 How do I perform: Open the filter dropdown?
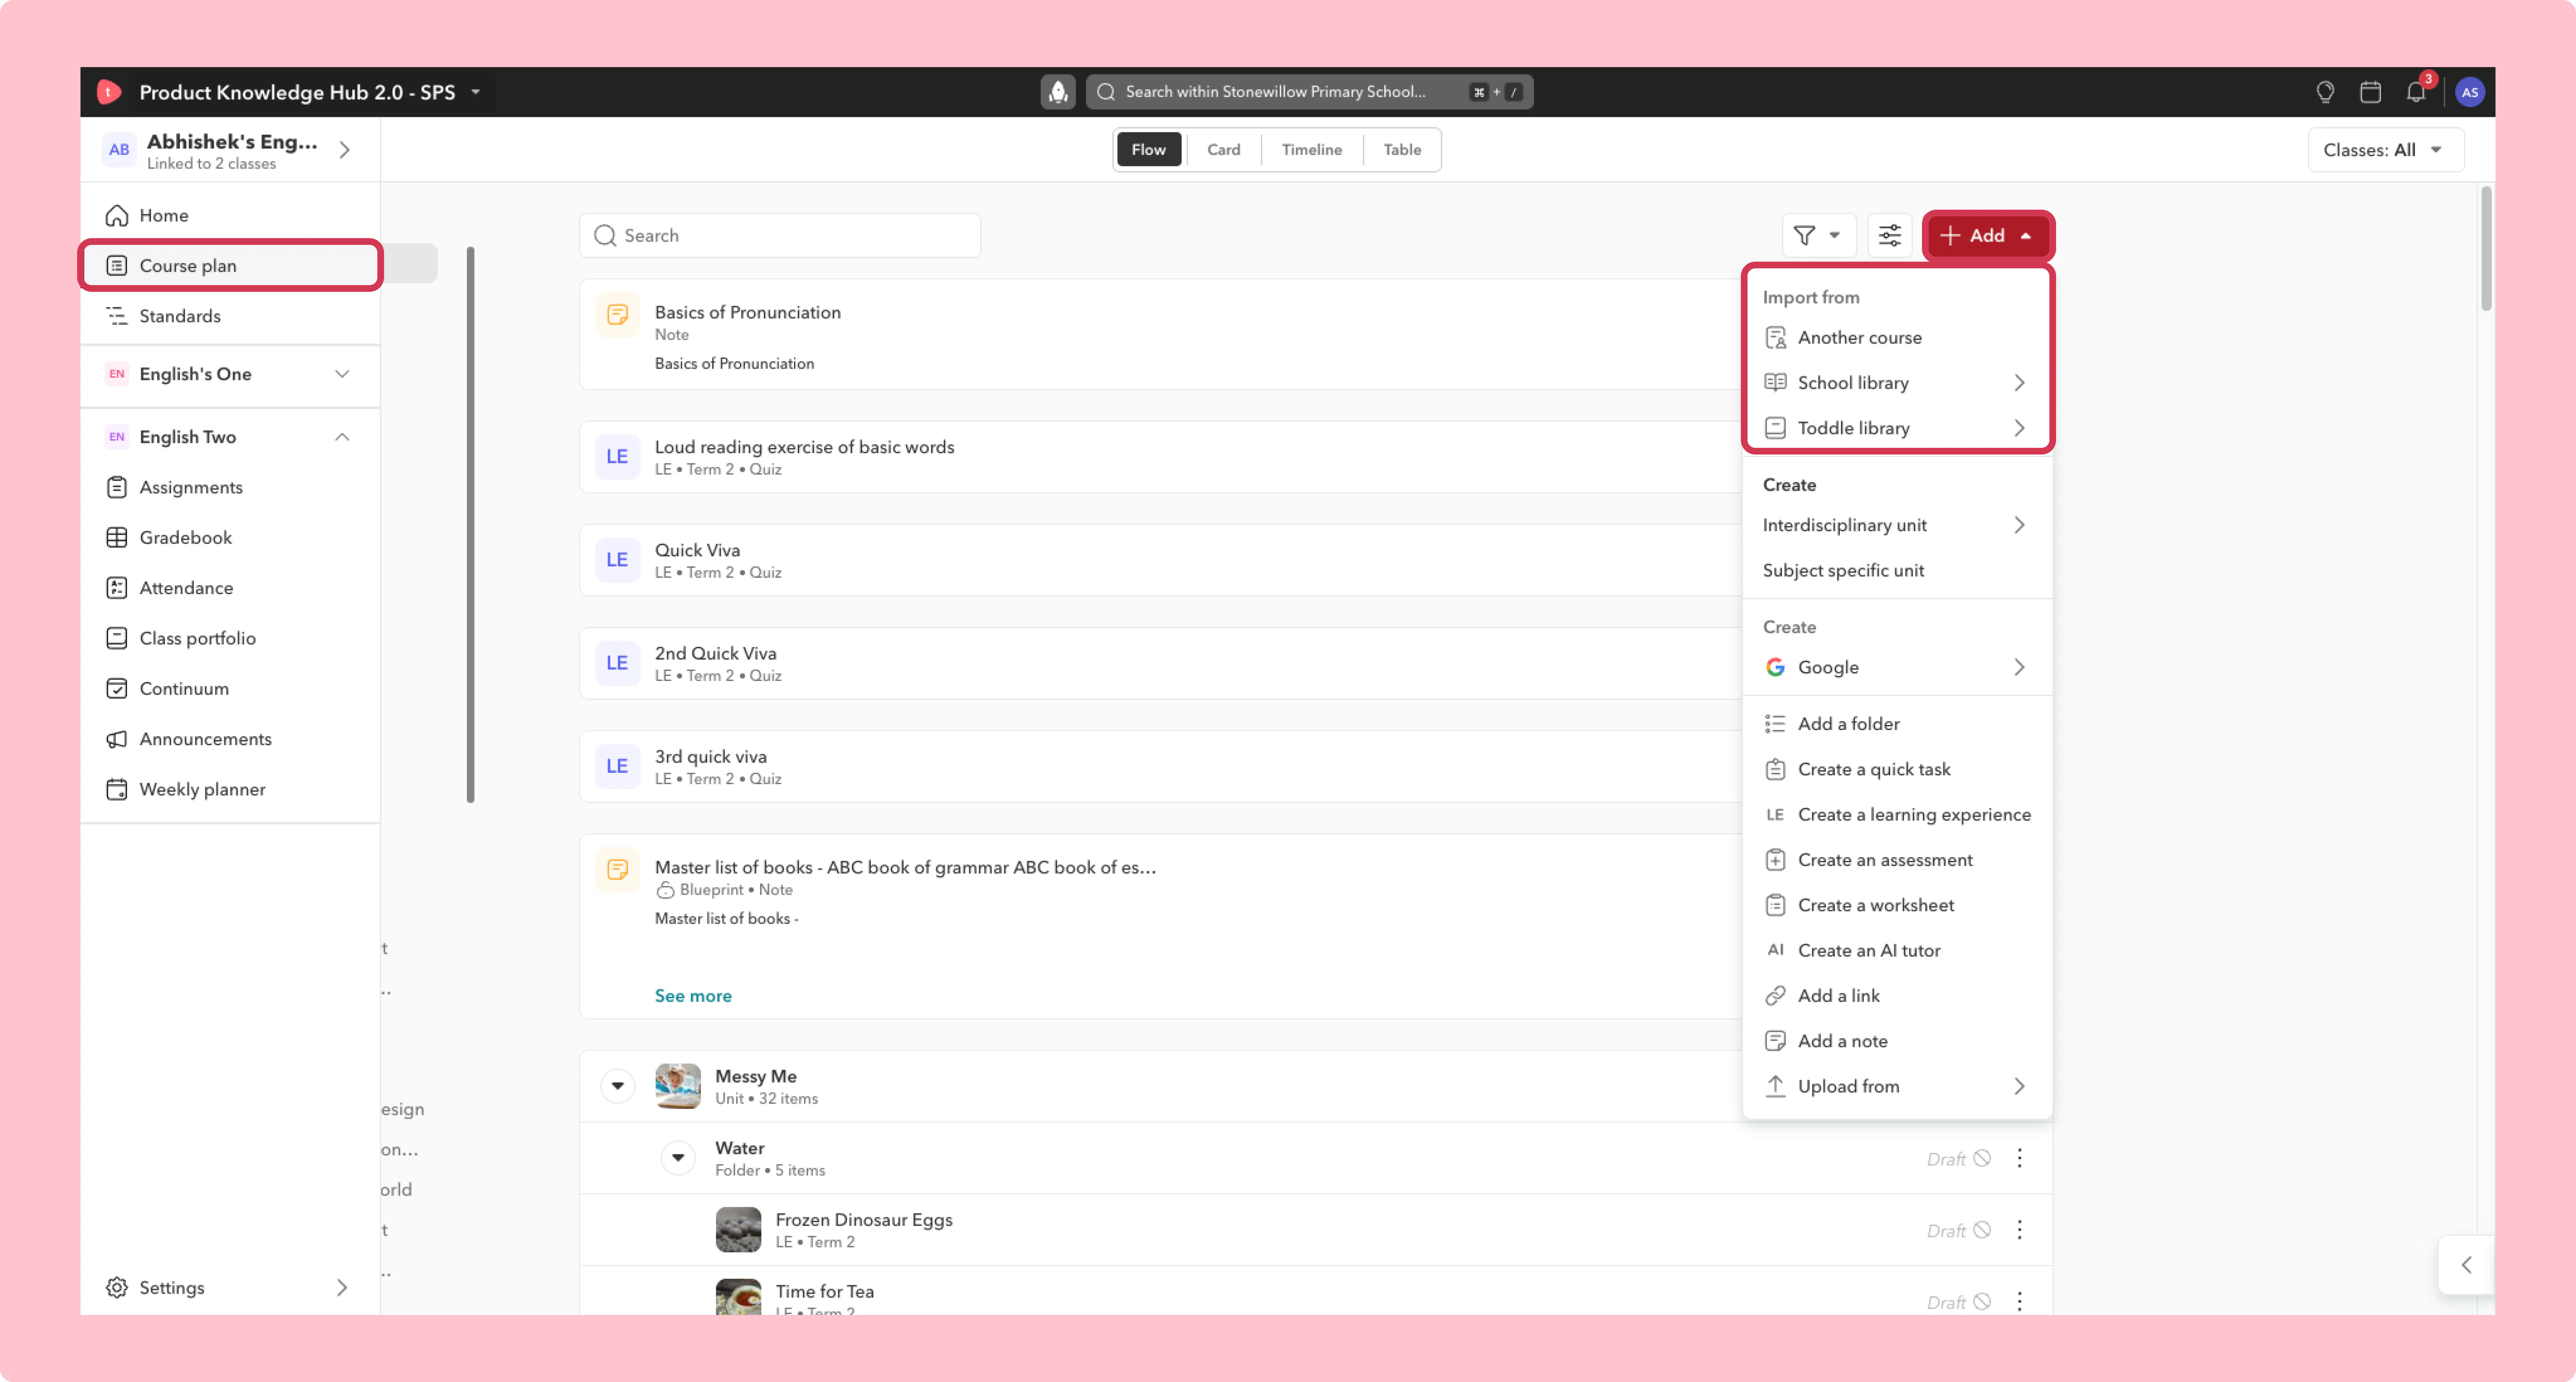tap(1818, 236)
